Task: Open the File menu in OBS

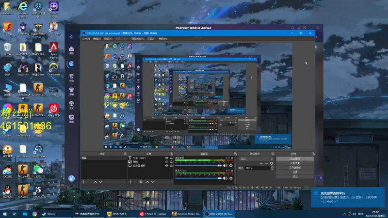Action: [86, 39]
